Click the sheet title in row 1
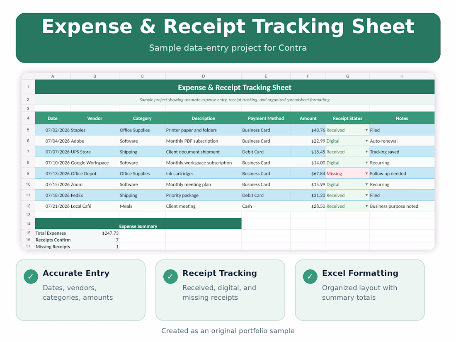This screenshot has width=456, height=342. coord(235,87)
